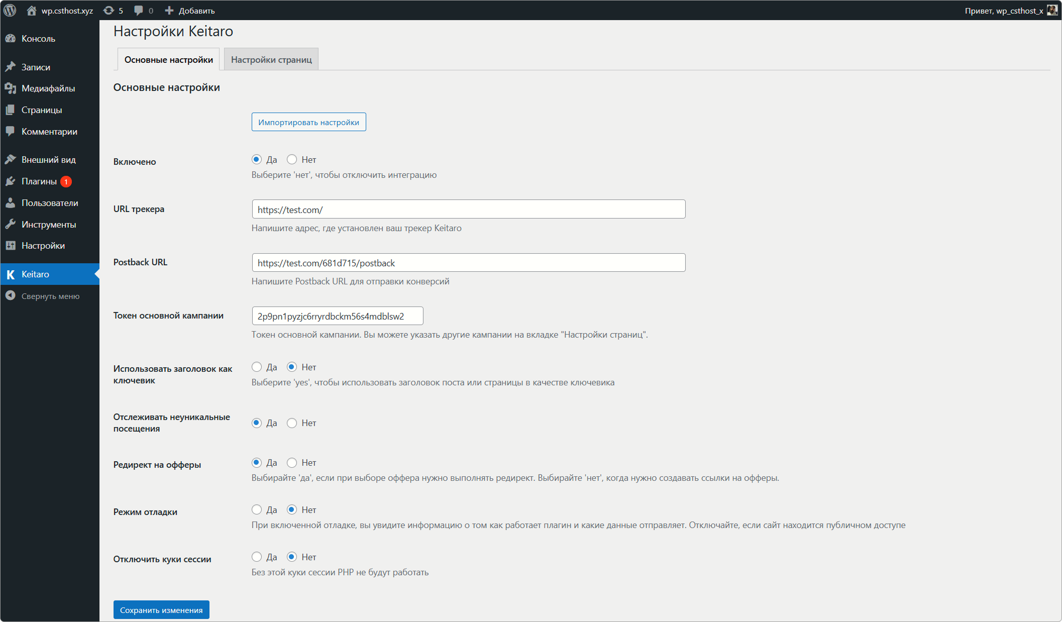
Task: Click the Консоль dashboard icon
Action: point(10,39)
